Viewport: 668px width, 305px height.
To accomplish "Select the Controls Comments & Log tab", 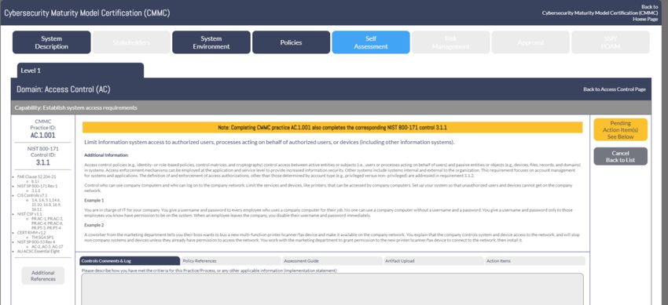I will 130,261.
